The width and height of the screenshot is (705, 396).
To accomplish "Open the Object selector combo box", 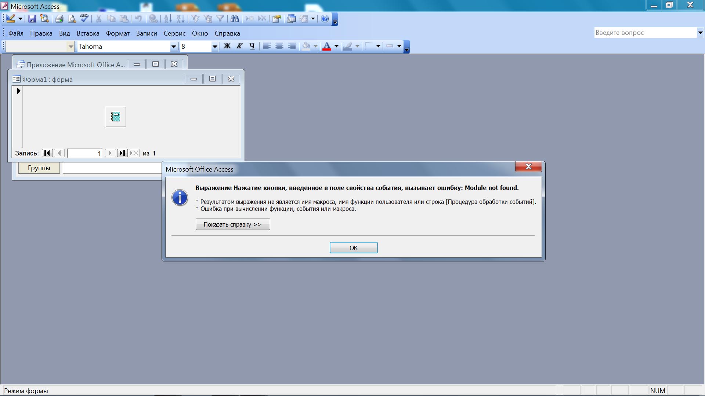I will coord(40,47).
